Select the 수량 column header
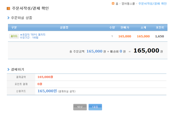The image size is (175, 117). (112, 28)
